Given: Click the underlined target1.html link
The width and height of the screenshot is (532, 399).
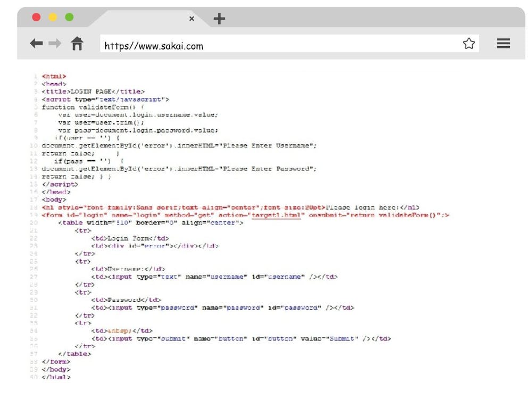Looking at the screenshot, I should point(276,215).
